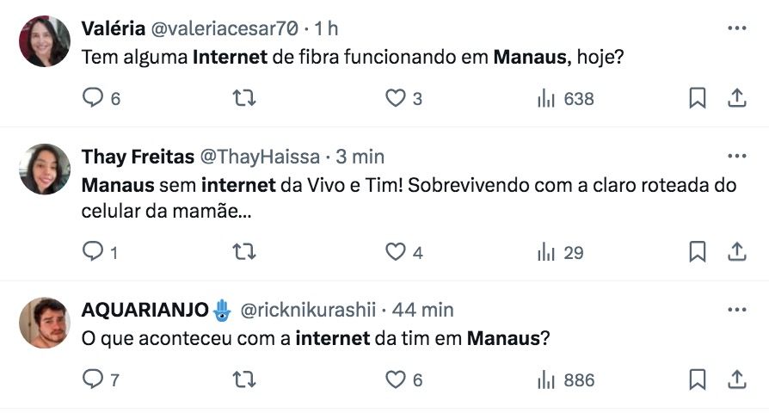The image size is (769, 413).
Task: Bookmark Valéria's tweet
Action: coord(698,99)
